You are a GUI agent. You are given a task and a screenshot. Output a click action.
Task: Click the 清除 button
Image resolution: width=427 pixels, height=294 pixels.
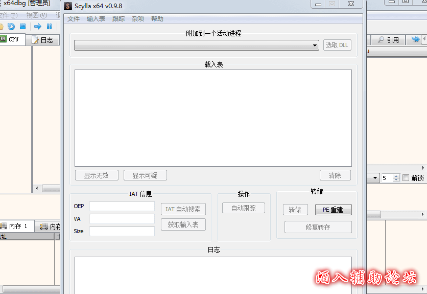335,175
